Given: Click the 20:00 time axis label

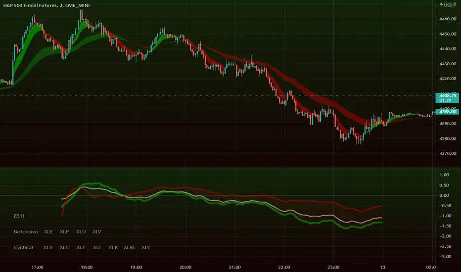Looking at the screenshot, I should (x=185, y=267).
